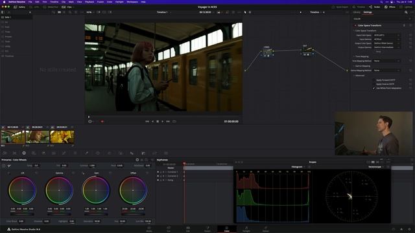Toggle the Color Space Transform effect on/off
This screenshot has height=233, width=415.
(x=355, y=26)
